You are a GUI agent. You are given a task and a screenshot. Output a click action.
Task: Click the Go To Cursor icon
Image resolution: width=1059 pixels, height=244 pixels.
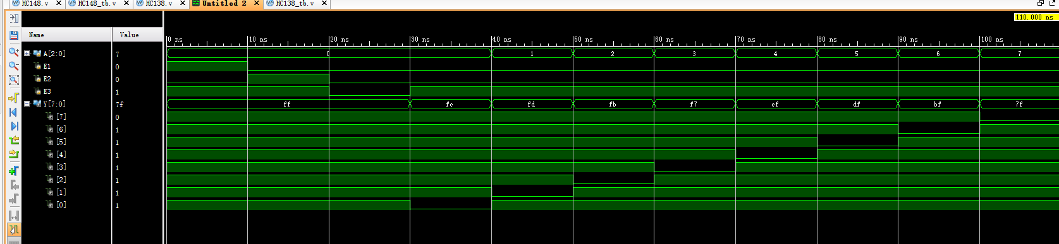tap(14, 98)
